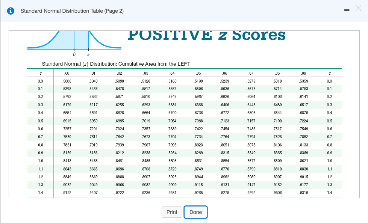The height and width of the screenshot is (223, 368).
Task: Click the Done button
Action: (x=195, y=212)
